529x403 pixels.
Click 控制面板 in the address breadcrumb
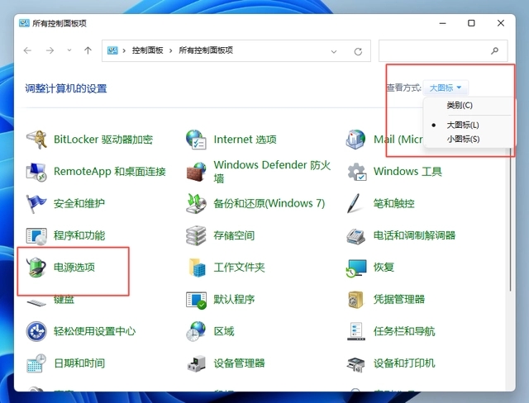point(147,50)
